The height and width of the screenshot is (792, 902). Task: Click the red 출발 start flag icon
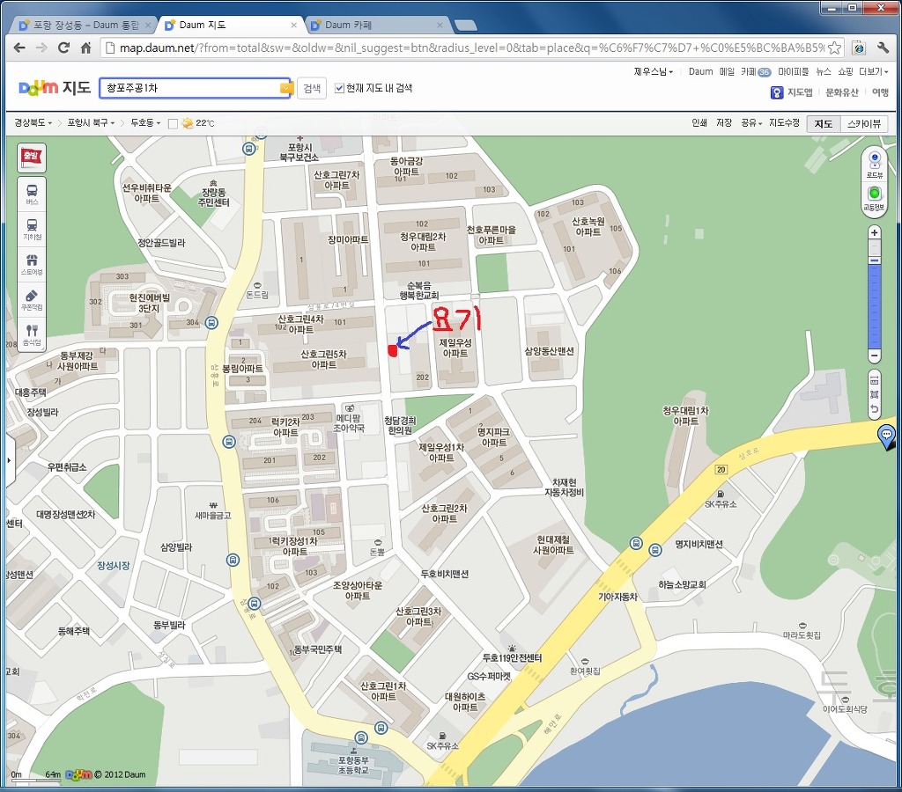(x=31, y=157)
